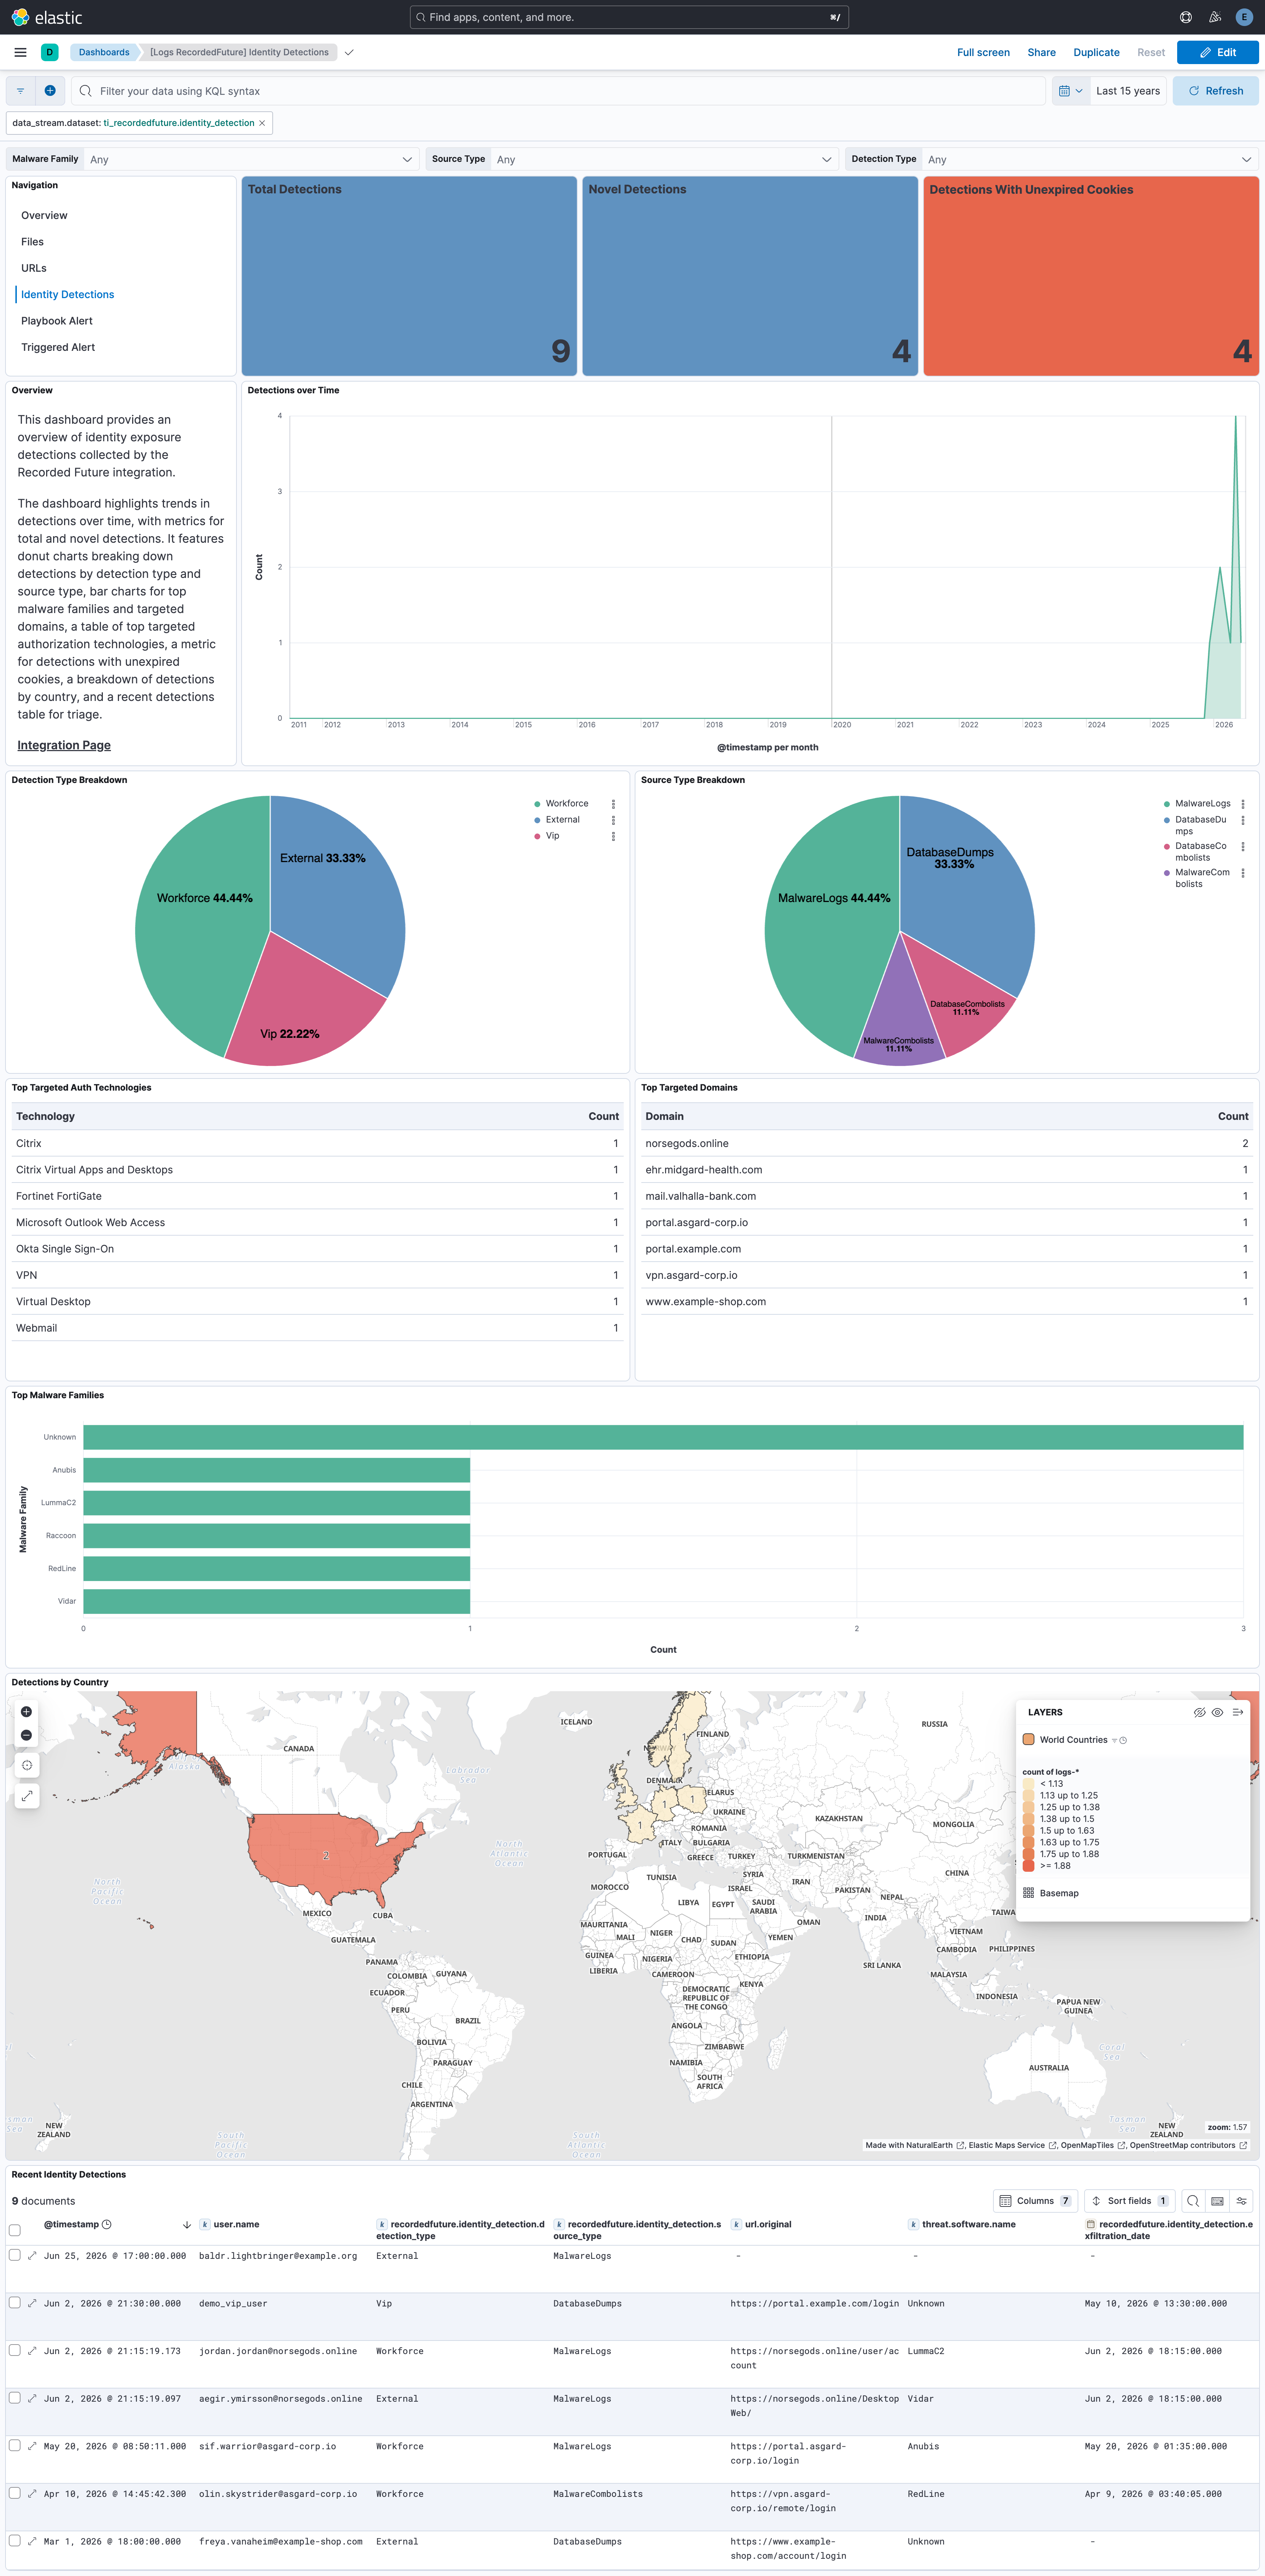
Task: Open the help menu globe icon
Action: point(1185,17)
